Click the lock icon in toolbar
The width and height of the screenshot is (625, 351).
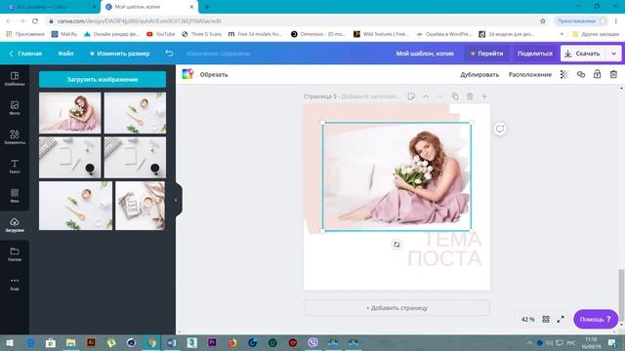(597, 74)
